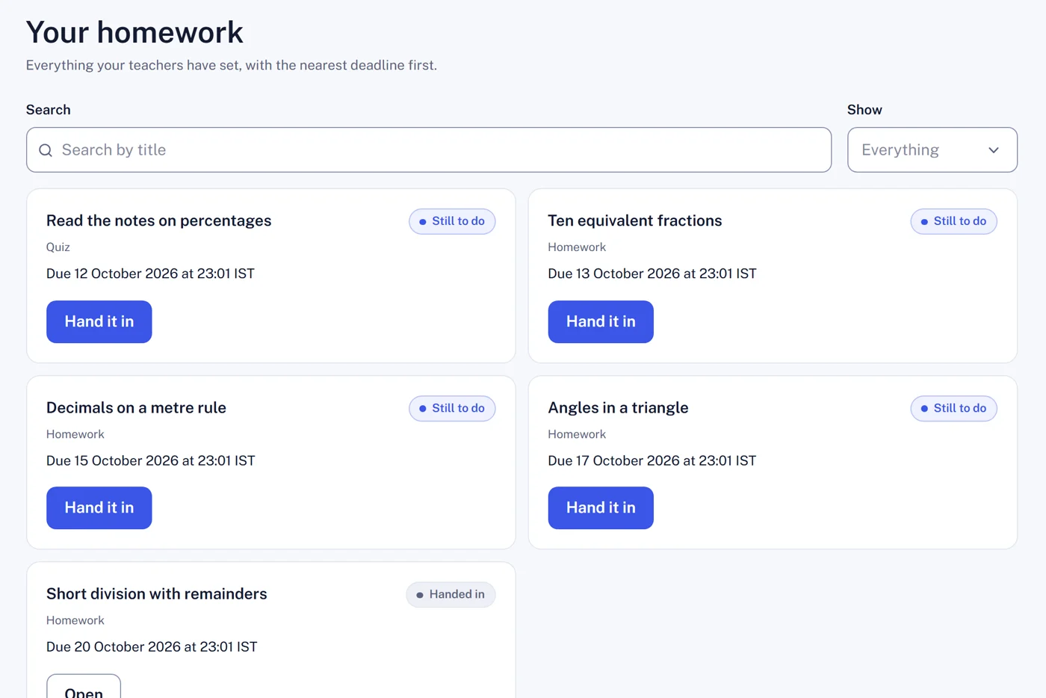Click Still to do badge on percentages card

pos(452,221)
